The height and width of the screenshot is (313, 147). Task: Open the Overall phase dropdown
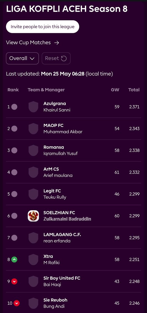(x=22, y=58)
